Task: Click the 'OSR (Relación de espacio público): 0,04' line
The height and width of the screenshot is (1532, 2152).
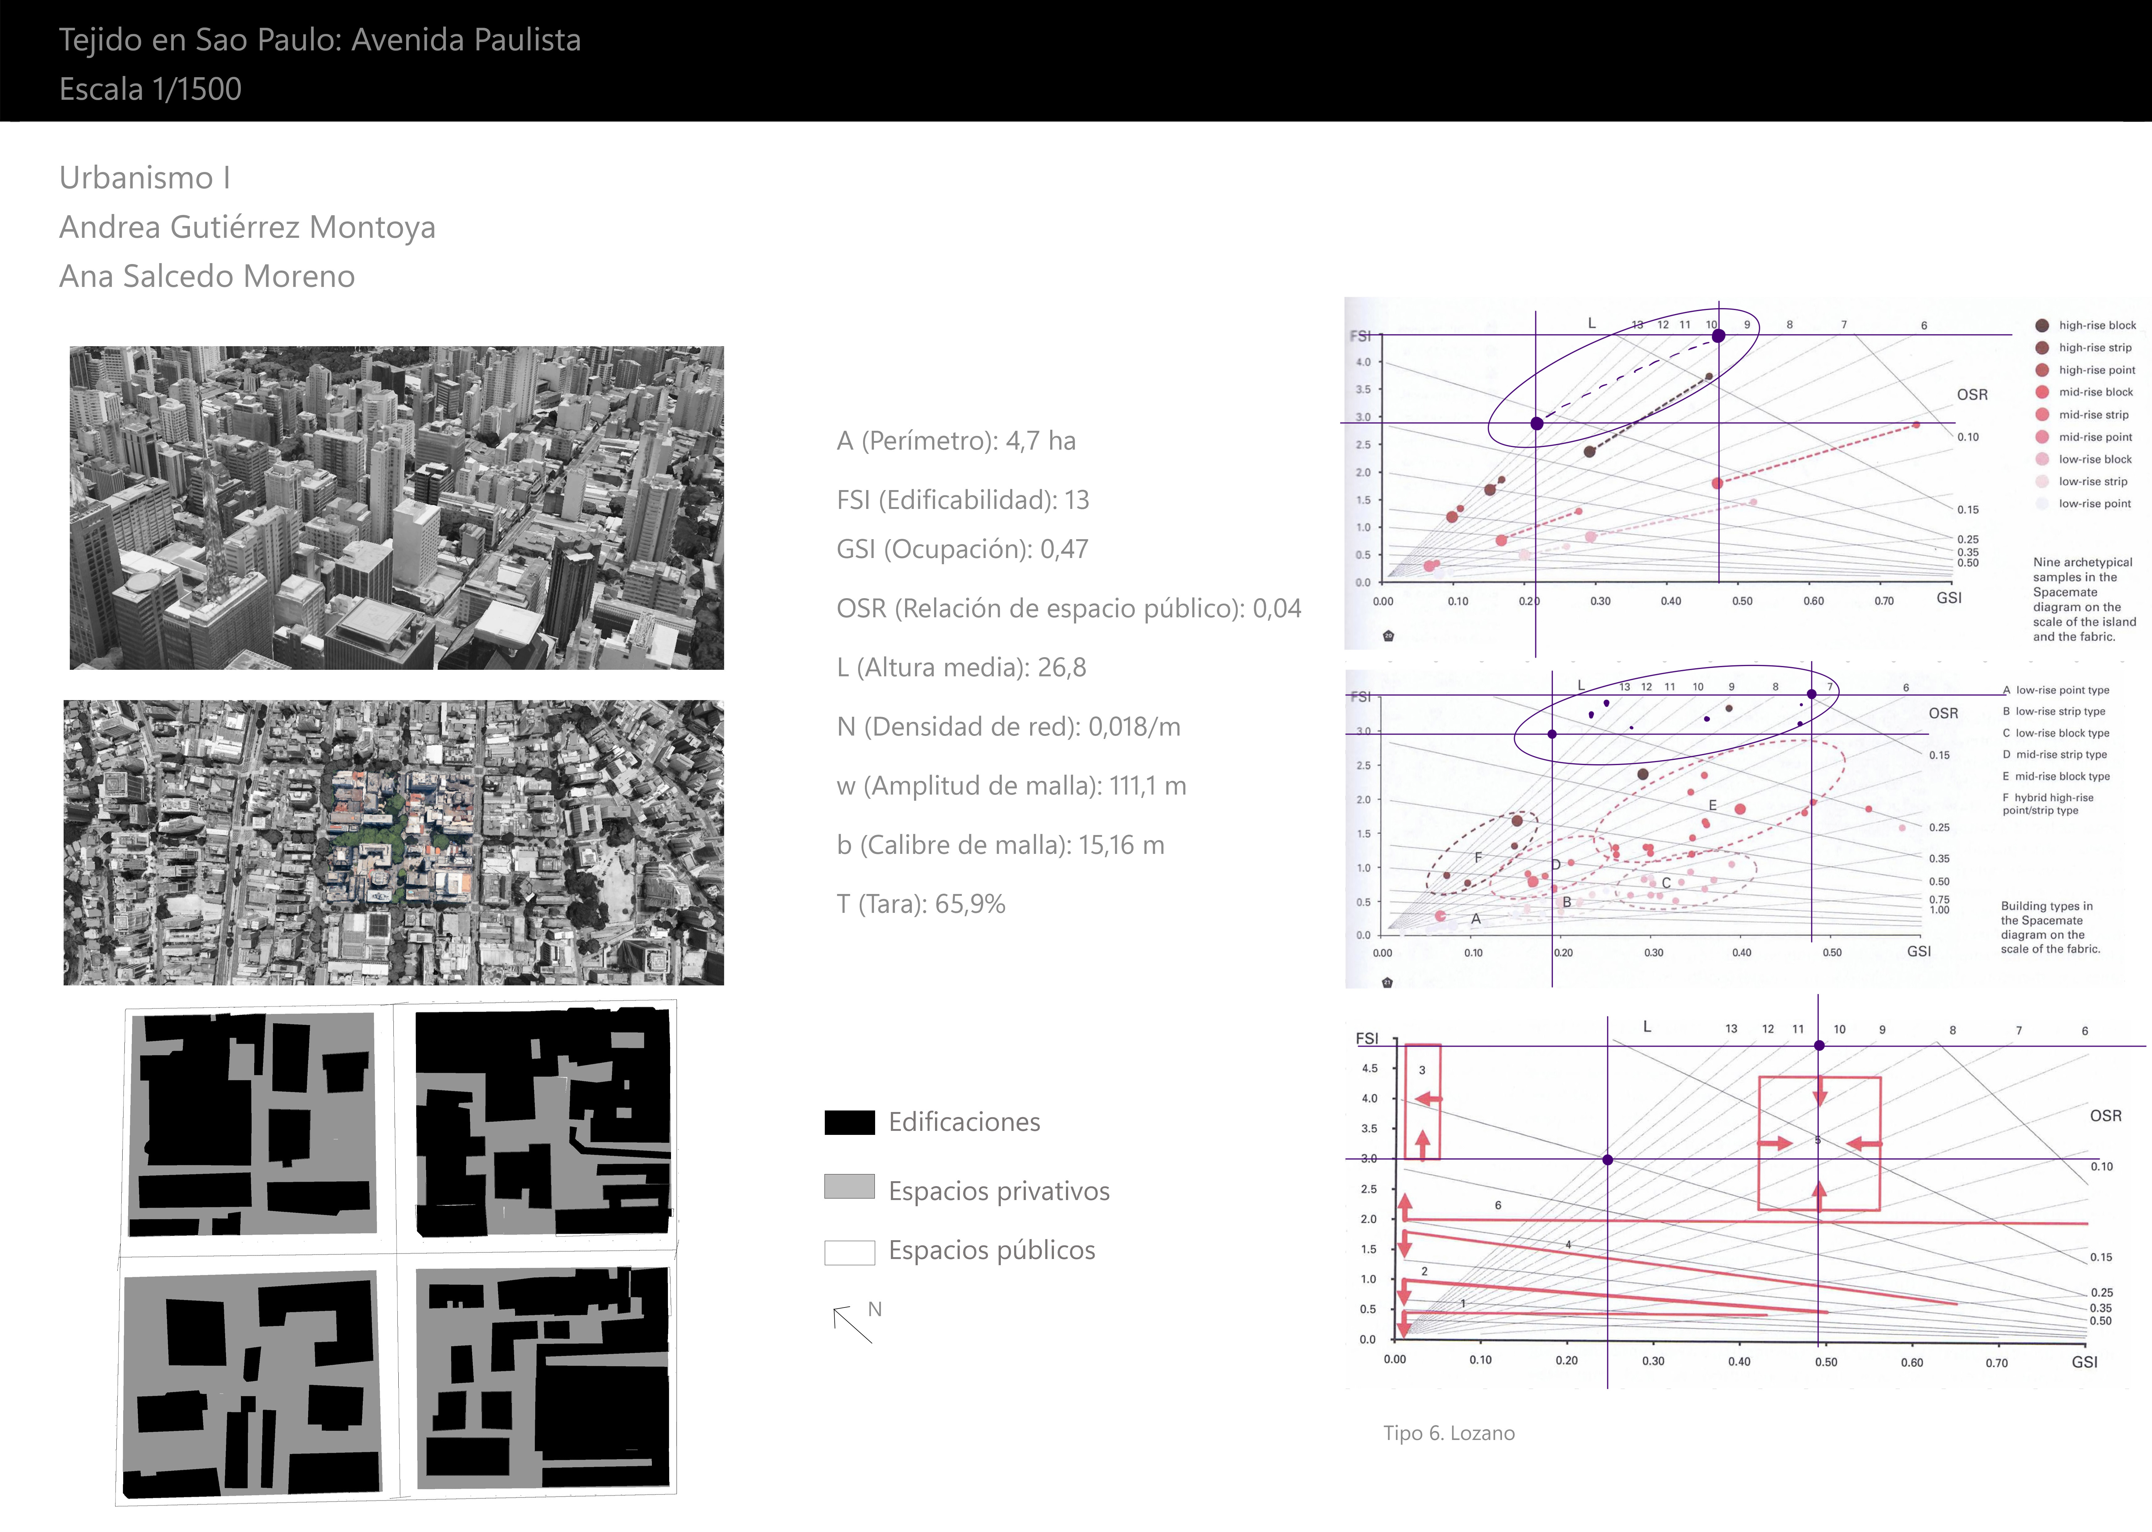Action: 1068,608
